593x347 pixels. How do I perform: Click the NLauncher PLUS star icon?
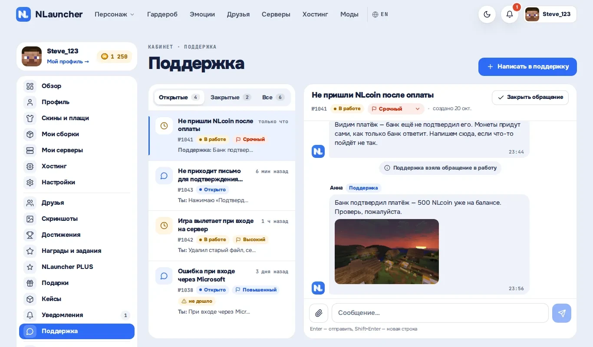coord(30,267)
